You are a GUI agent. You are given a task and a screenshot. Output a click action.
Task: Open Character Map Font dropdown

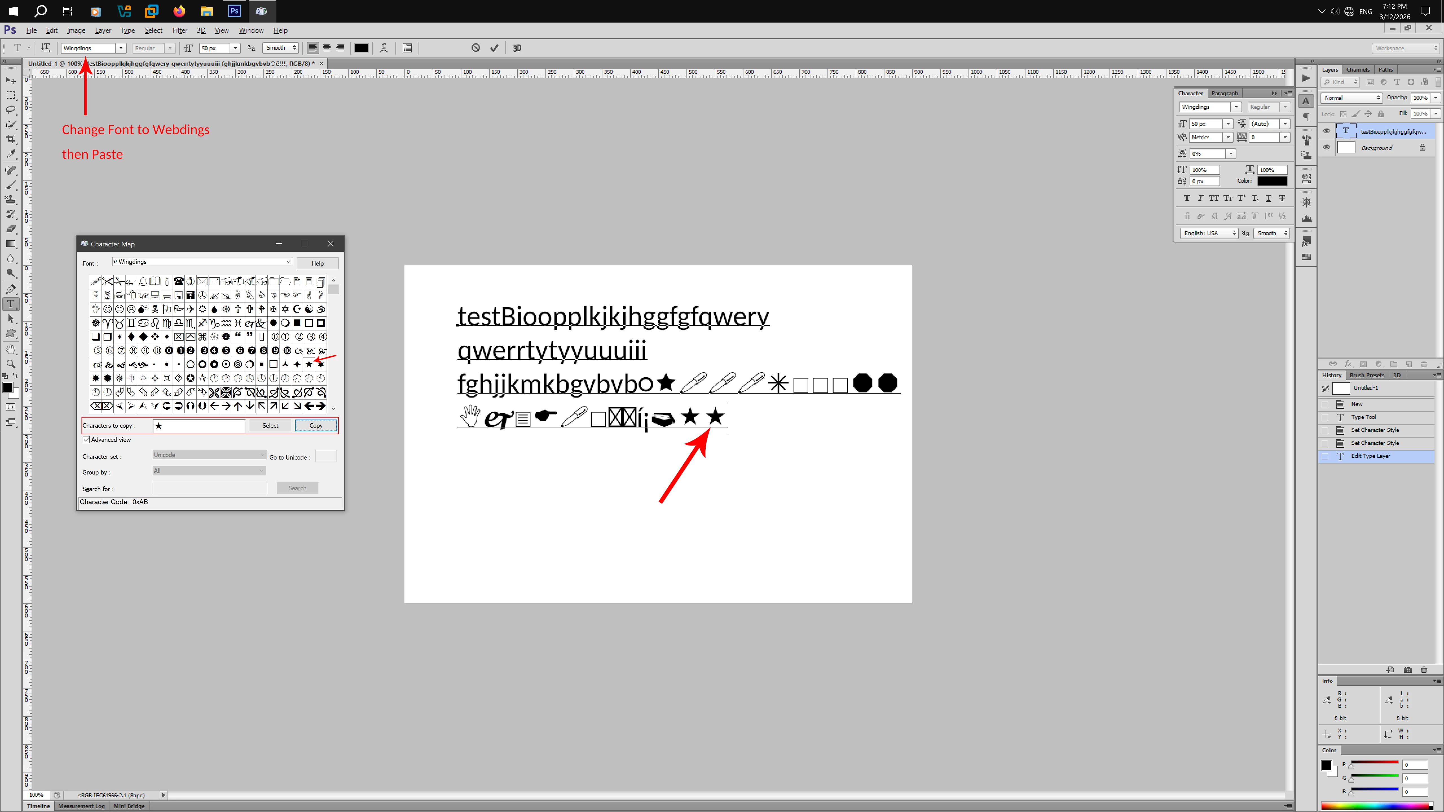(288, 262)
